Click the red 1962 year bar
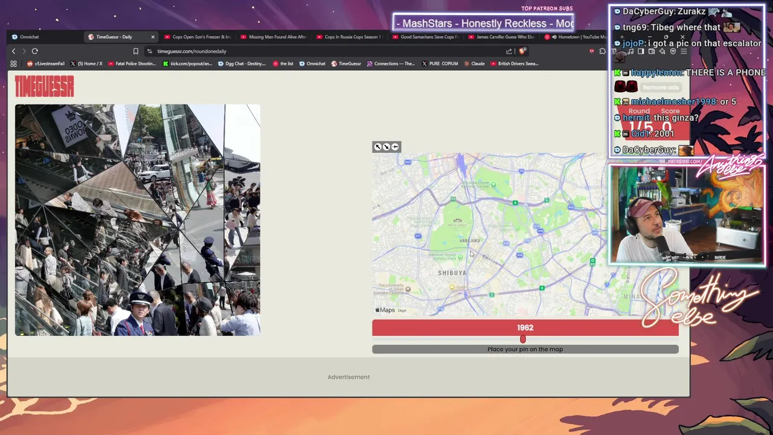Viewport: 773px width, 435px height. [x=525, y=327]
